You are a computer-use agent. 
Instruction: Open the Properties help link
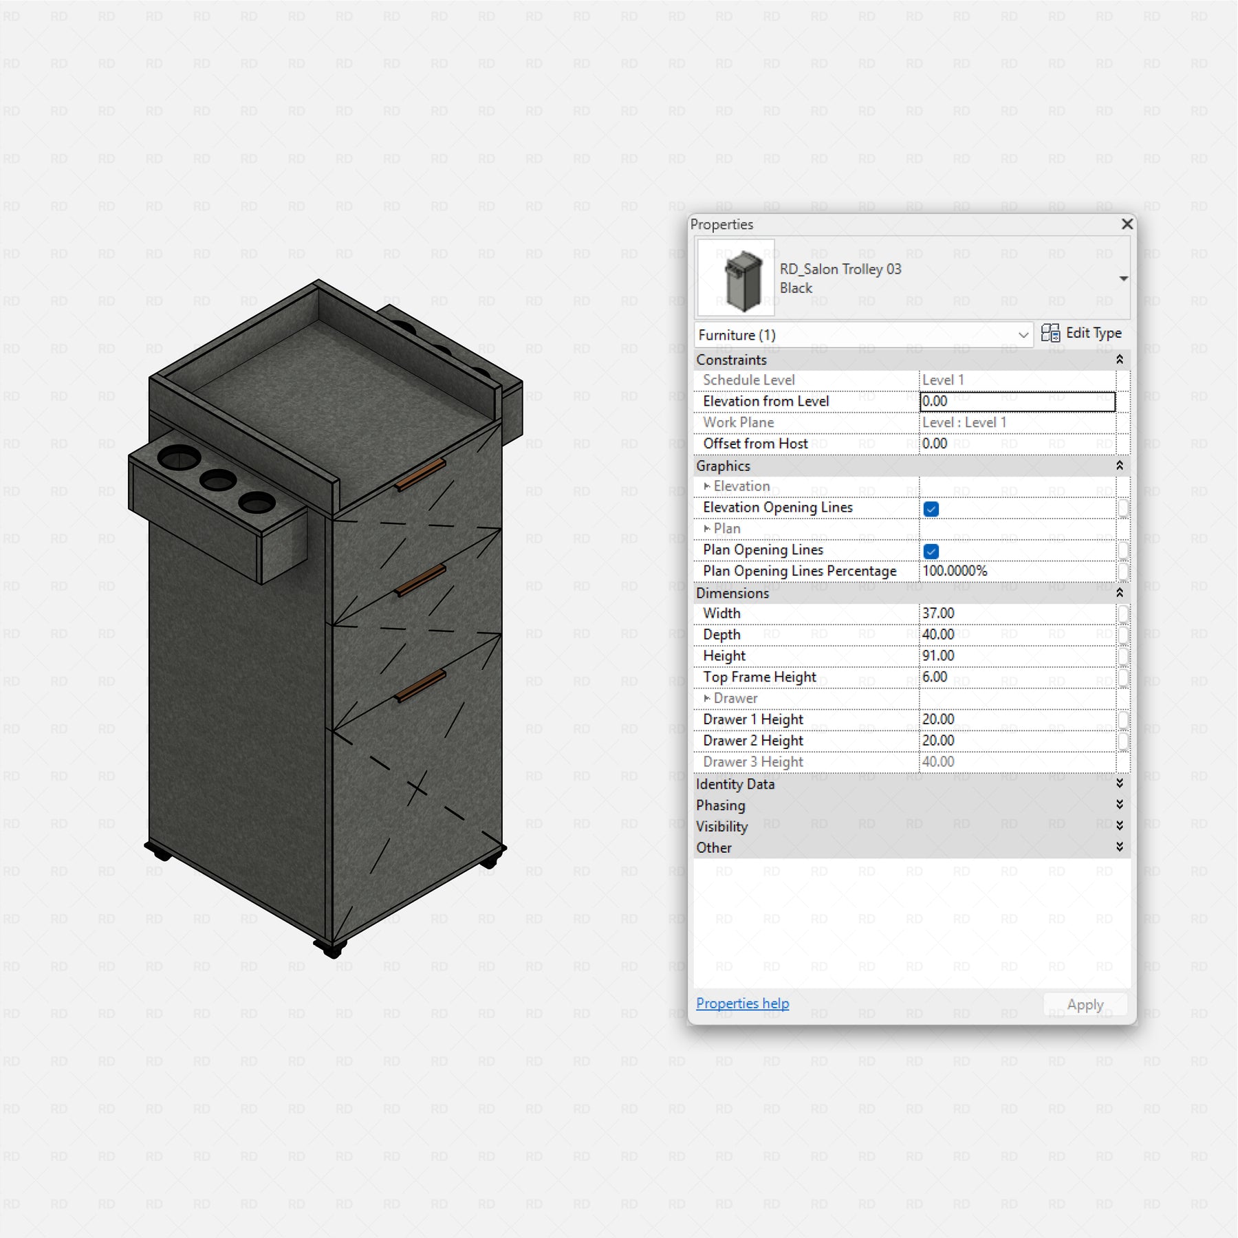coord(742,1003)
